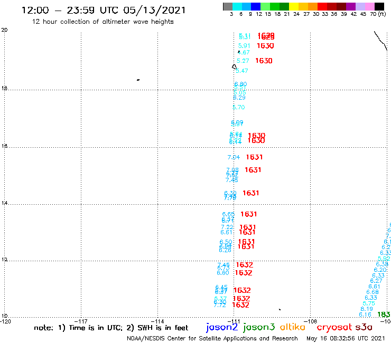Click the timestamp "May 16 08:32:56 UTC 2021"
This screenshot has width=391, height=343.
click(346, 338)
